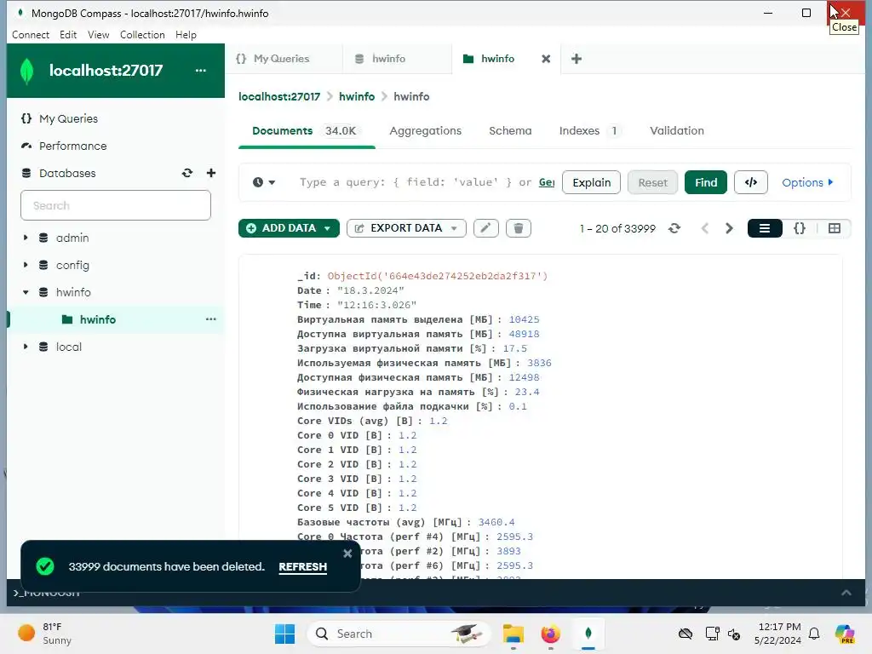Expand the local database
The width and height of the screenshot is (872, 654).
point(26,347)
